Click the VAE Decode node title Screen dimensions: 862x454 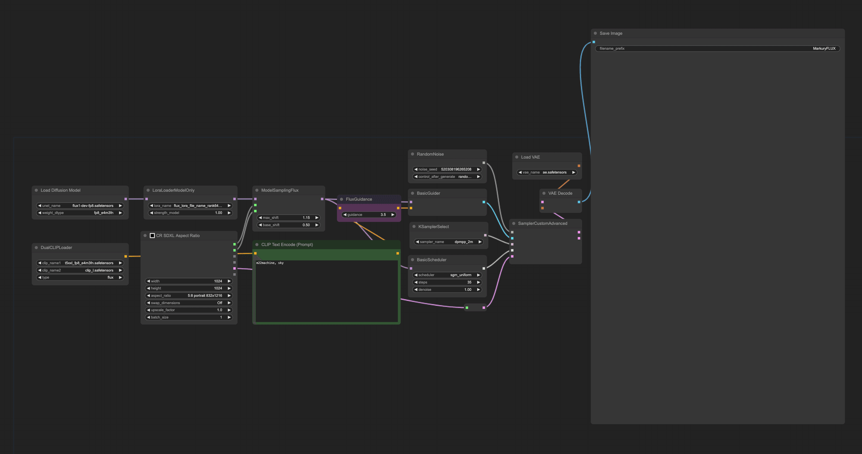[x=560, y=193]
